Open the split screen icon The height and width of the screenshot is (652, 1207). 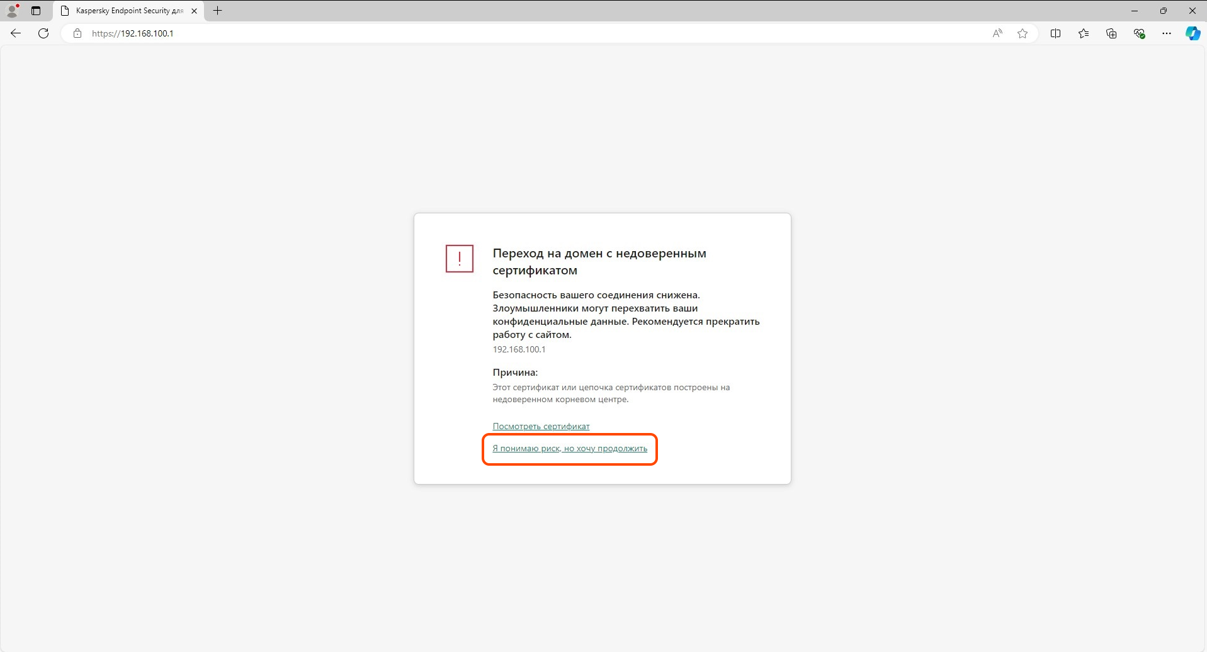pos(1056,33)
